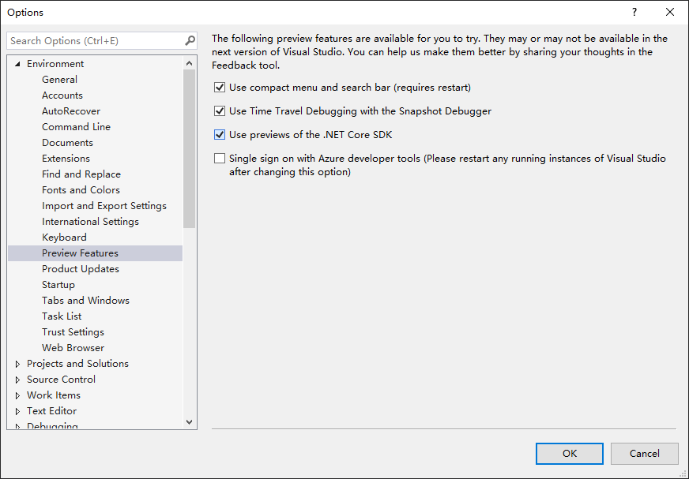Select the Documents page

click(68, 143)
